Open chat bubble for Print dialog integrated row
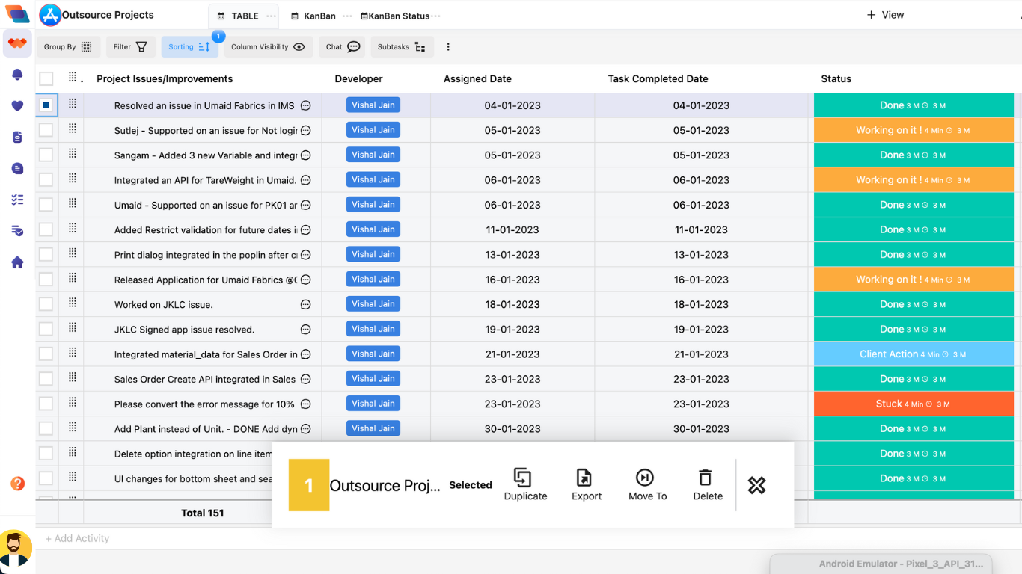Viewport: 1022px width, 574px height. (305, 255)
